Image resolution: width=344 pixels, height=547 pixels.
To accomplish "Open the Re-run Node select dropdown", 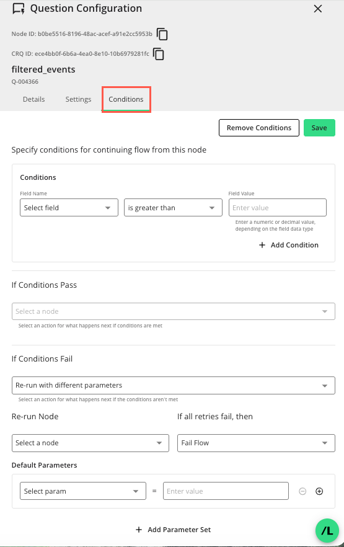I will pyautogui.click(x=90, y=443).
